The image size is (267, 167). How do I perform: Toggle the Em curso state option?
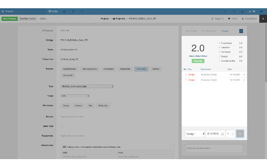pyautogui.click(x=141, y=69)
